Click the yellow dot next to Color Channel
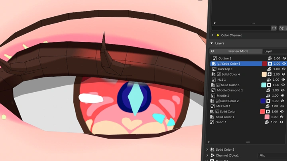The image size is (287, 161). pyautogui.click(x=218, y=35)
